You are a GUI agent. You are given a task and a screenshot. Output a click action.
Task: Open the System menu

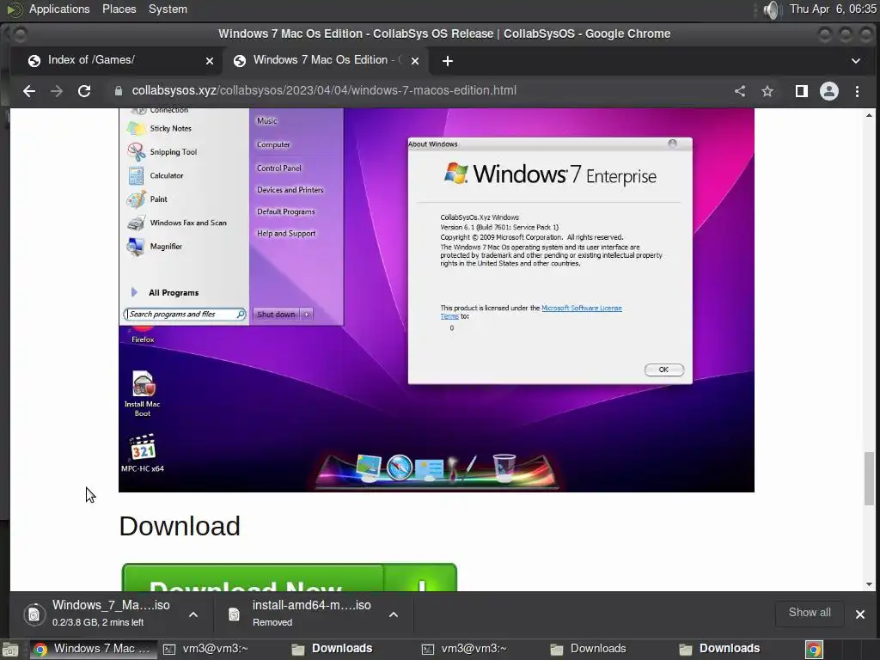click(168, 9)
